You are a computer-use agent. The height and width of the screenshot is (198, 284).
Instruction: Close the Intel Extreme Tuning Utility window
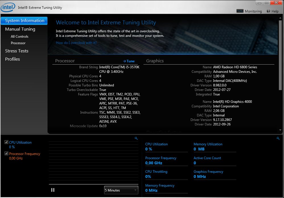click(276, 3)
